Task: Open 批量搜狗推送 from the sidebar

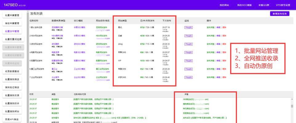Action: pyautogui.click(x=12, y=79)
